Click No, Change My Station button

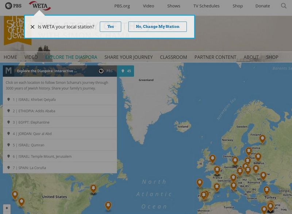[157, 27]
